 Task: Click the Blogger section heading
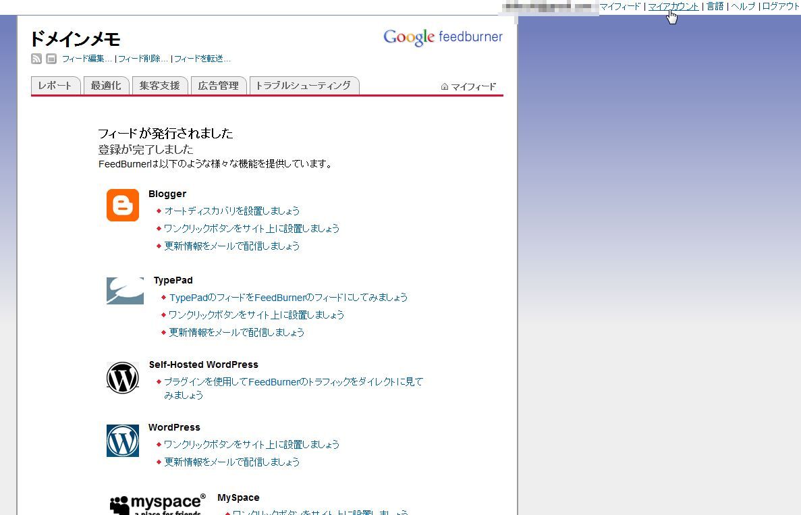[x=167, y=194]
